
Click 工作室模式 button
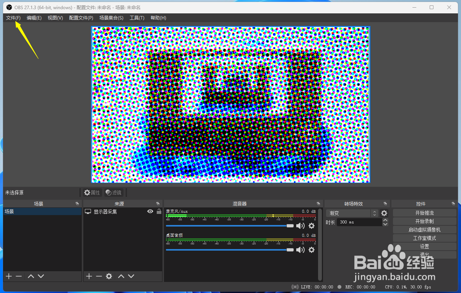pyautogui.click(x=424, y=238)
